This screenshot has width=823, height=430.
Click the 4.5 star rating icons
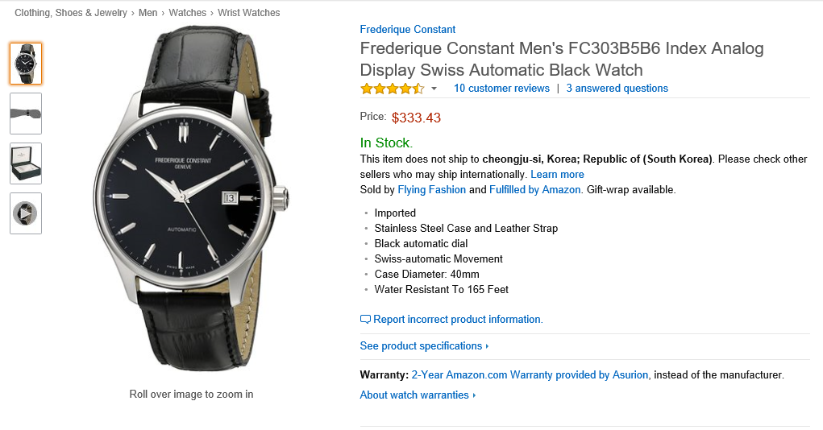point(392,89)
